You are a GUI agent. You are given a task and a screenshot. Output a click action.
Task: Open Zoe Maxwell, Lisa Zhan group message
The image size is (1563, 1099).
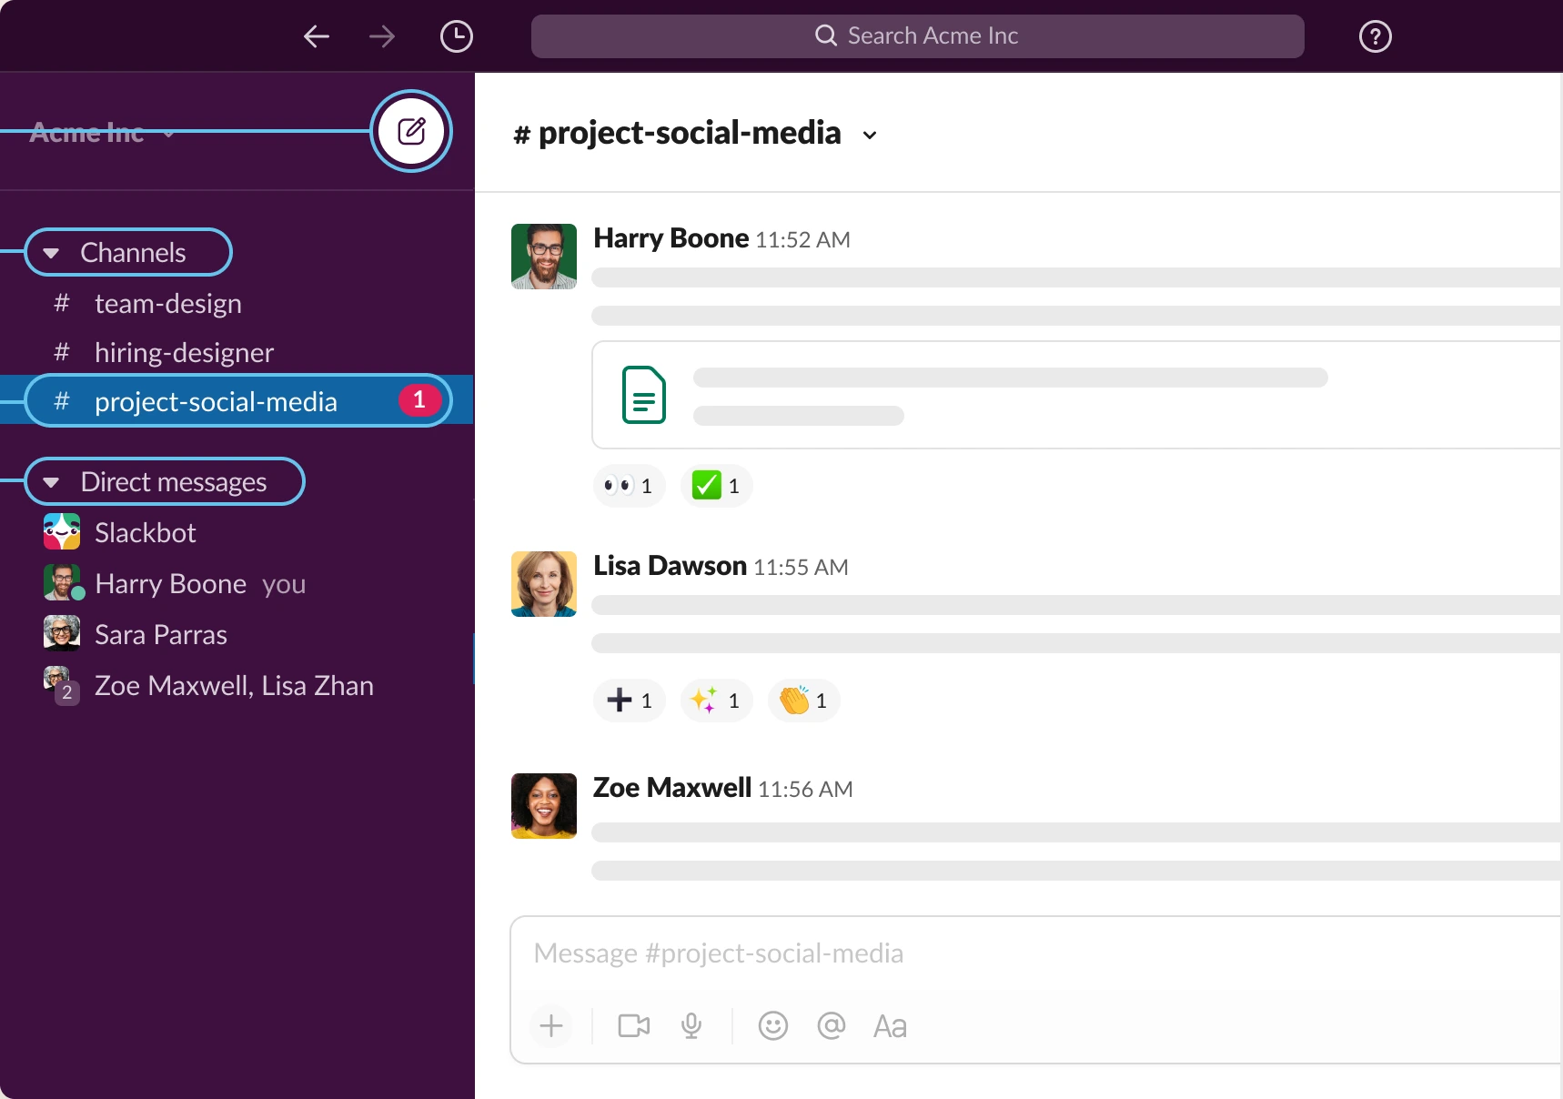(x=237, y=685)
